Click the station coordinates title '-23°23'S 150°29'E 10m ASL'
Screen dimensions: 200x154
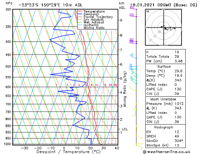pyautogui.click(x=51, y=5)
